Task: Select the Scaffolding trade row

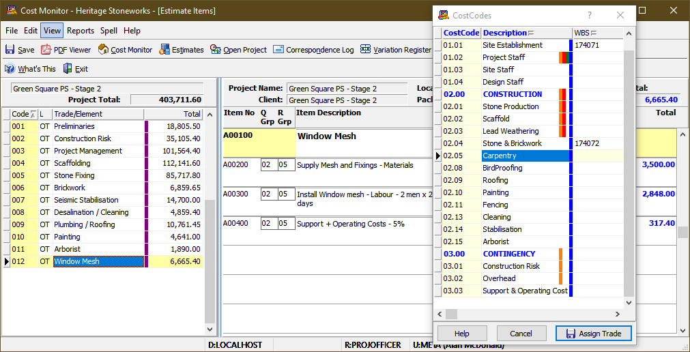Action: click(104, 163)
